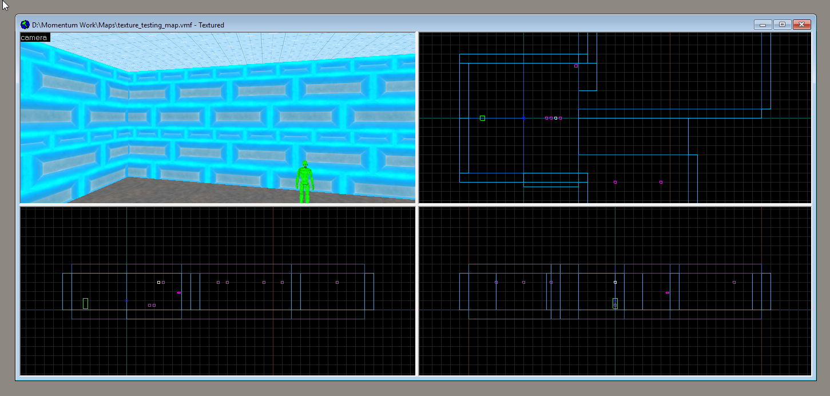Select the white entity marker in the front viewport
830x396 pixels.
coord(159,282)
